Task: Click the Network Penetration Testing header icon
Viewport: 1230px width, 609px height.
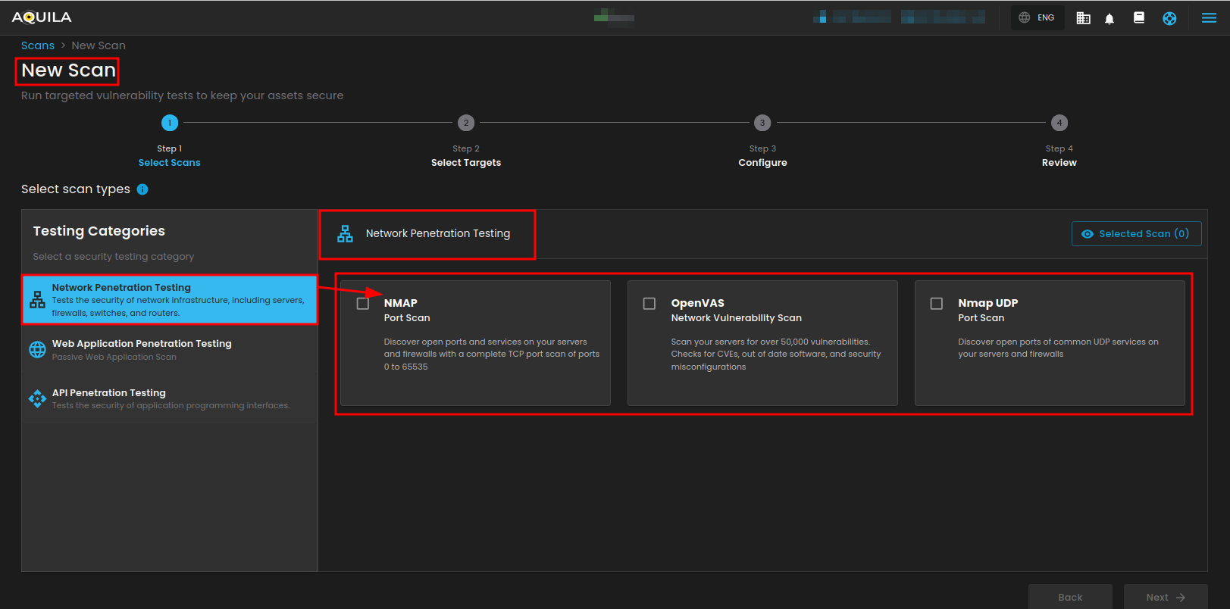Action: (345, 234)
